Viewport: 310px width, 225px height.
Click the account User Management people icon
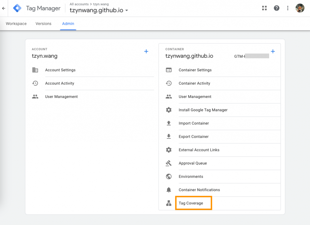pyautogui.click(x=35, y=97)
